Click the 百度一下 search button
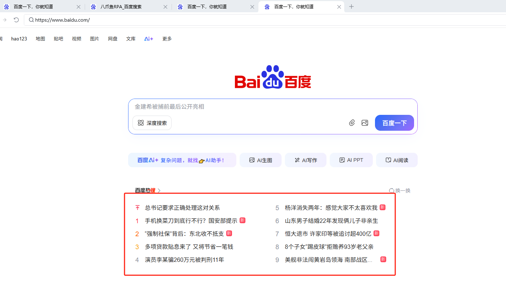506x307 pixels. point(395,123)
